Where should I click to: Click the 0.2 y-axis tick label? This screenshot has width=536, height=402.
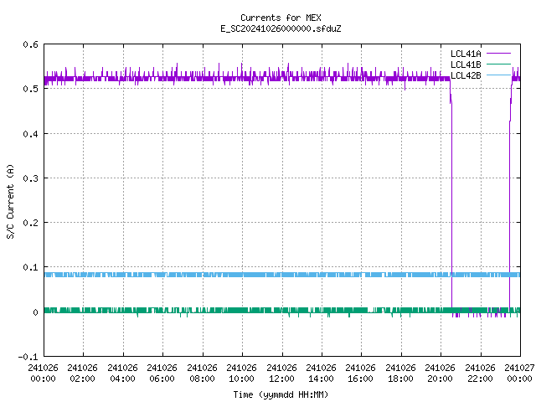30,223
